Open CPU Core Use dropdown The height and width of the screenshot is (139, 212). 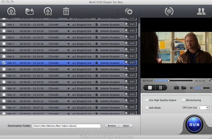tap(208, 108)
